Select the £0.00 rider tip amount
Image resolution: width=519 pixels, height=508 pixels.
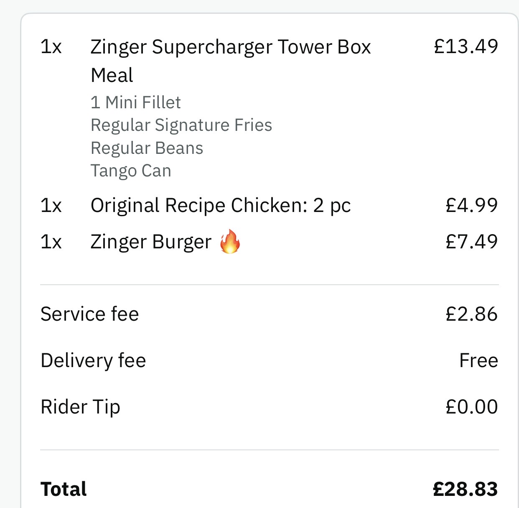(x=472, y=407)
